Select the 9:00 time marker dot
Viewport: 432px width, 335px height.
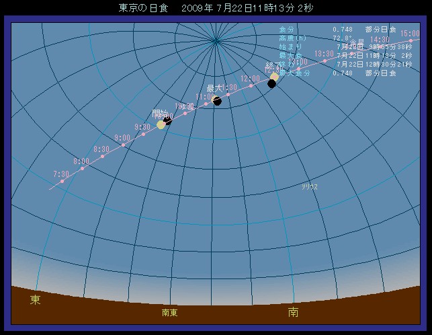pos(123,145)
